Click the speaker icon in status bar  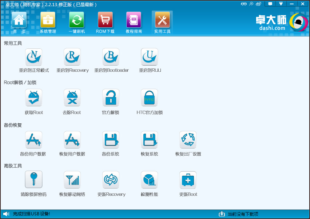[x=6, y=214]
